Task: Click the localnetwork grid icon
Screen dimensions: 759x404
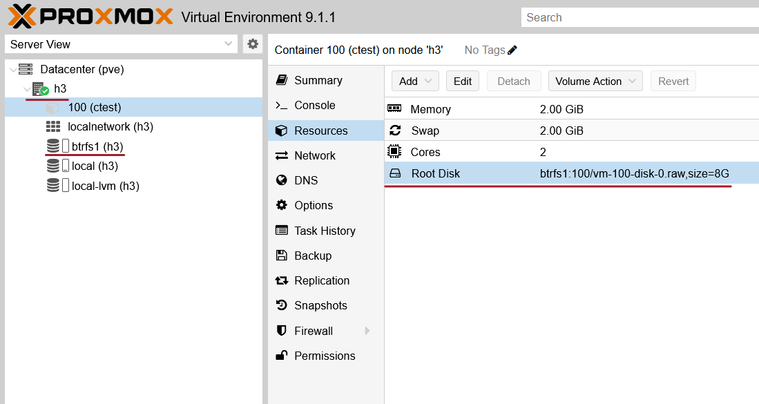Action: [x=52, y=127]
